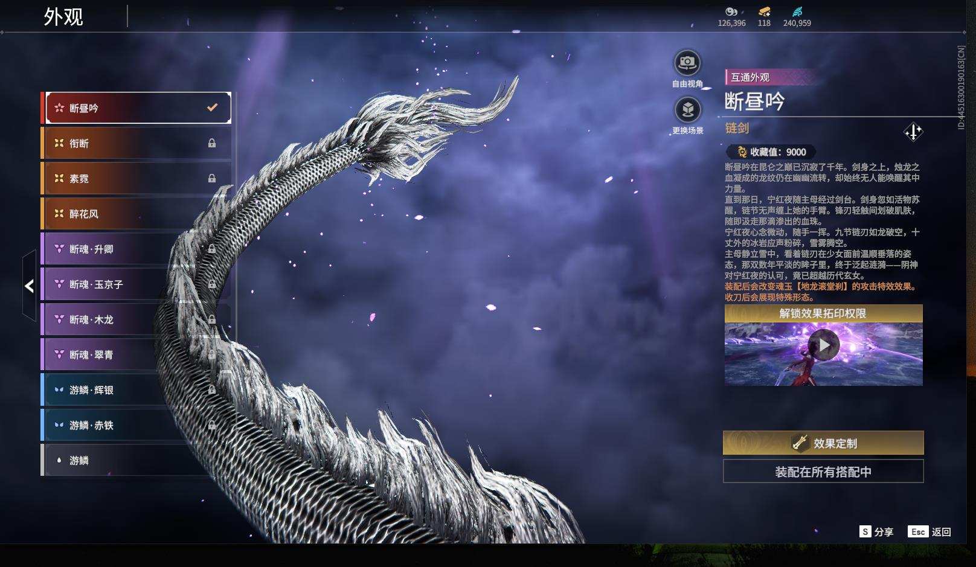Click the lock icon on the 衔断 row
The height and width of the screenshot is (567, 976).
212,143
